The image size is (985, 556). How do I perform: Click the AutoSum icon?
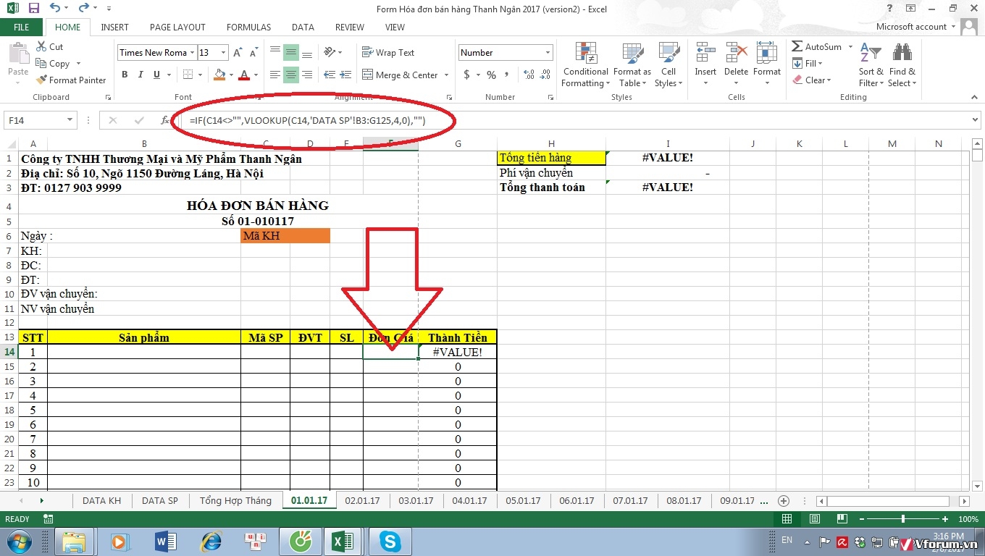pyautogui.click(x=797, y=47)
